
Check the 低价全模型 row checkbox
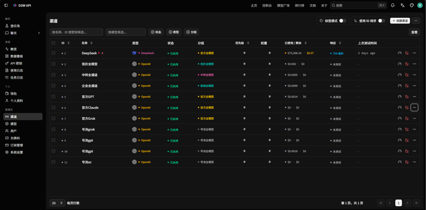(x=54, y=64)
